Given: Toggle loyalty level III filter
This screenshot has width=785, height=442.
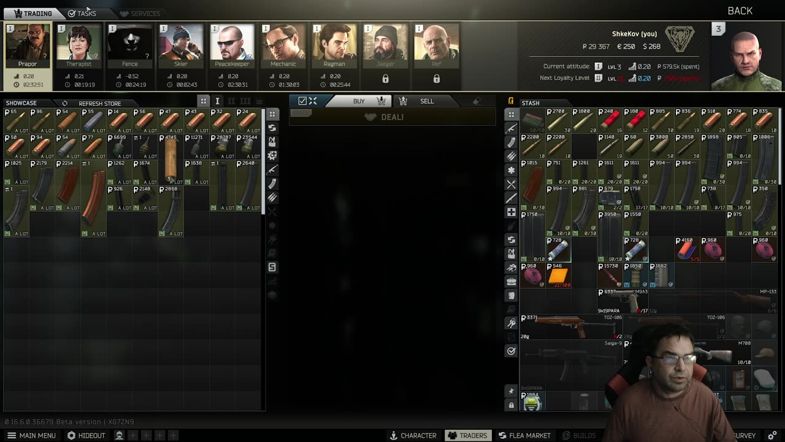Looking at the screenshot, I should tap(245, 101).
